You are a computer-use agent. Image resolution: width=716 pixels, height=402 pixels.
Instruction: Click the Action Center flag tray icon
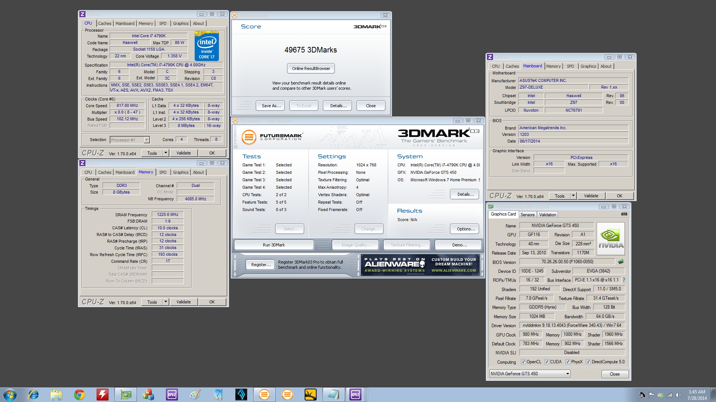click(651, 395)
